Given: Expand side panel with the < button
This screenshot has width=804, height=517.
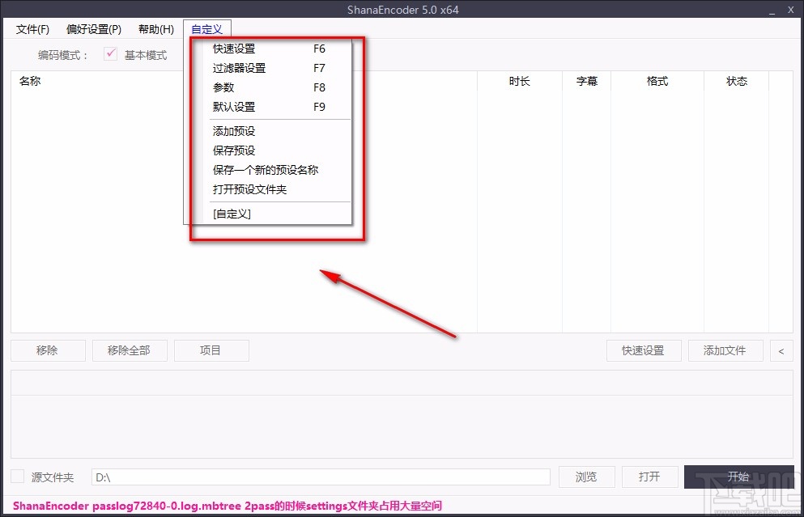Looking at the screenshot, I should pos(781,350).
